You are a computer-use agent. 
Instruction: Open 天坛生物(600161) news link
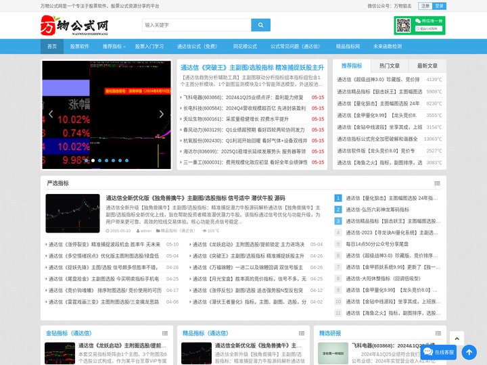point(236,119)
